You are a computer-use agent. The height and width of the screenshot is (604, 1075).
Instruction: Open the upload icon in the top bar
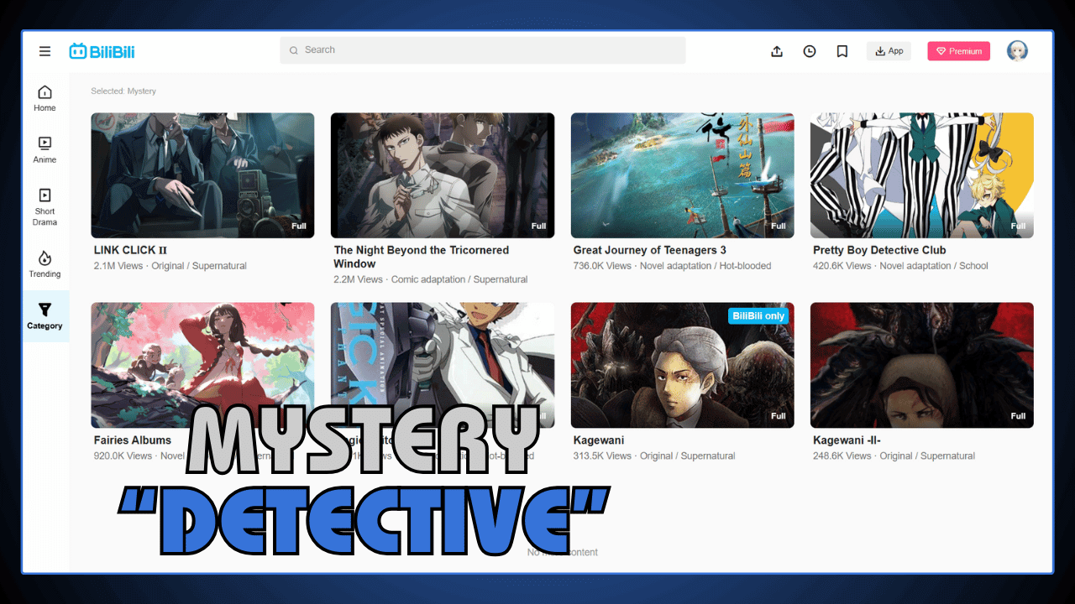tap(777, 51)
